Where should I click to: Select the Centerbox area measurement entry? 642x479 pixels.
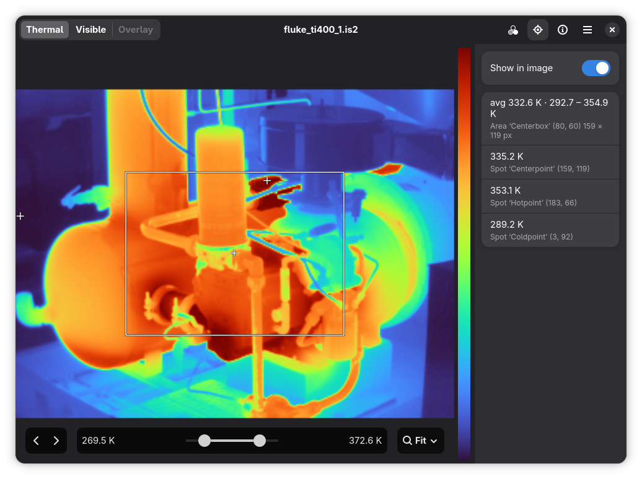[550, 119]
